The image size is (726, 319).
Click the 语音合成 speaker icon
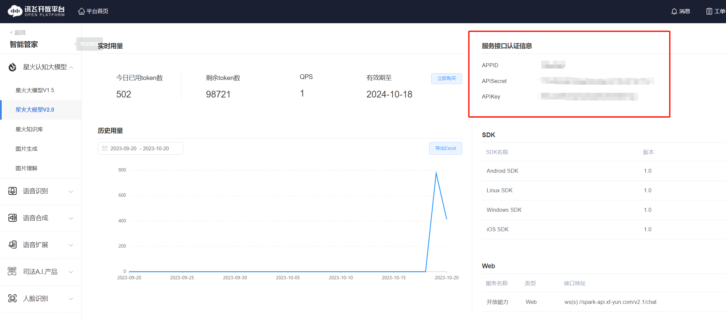pos(12,218)
